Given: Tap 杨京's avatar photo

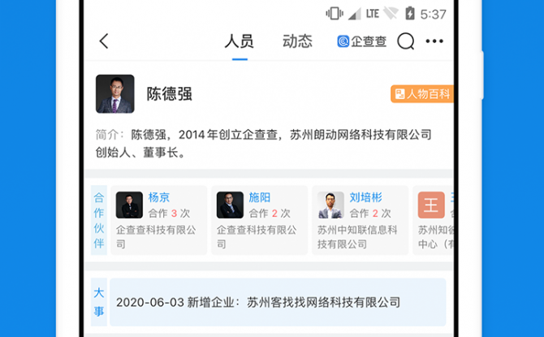Looking at the screenshot, I should [129, 205].
